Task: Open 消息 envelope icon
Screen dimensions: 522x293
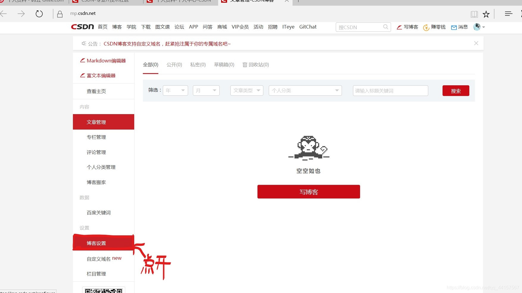Action: (454, 28)
